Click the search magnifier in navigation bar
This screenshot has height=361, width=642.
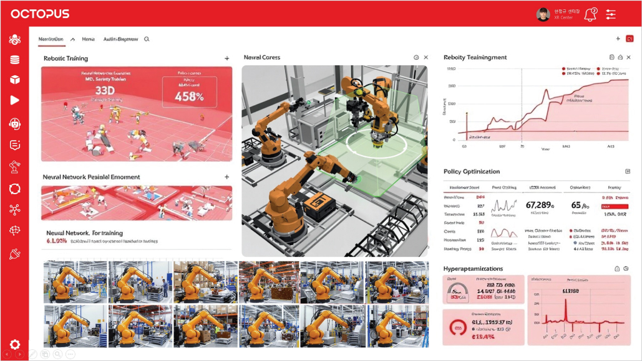tap(147, 39)
